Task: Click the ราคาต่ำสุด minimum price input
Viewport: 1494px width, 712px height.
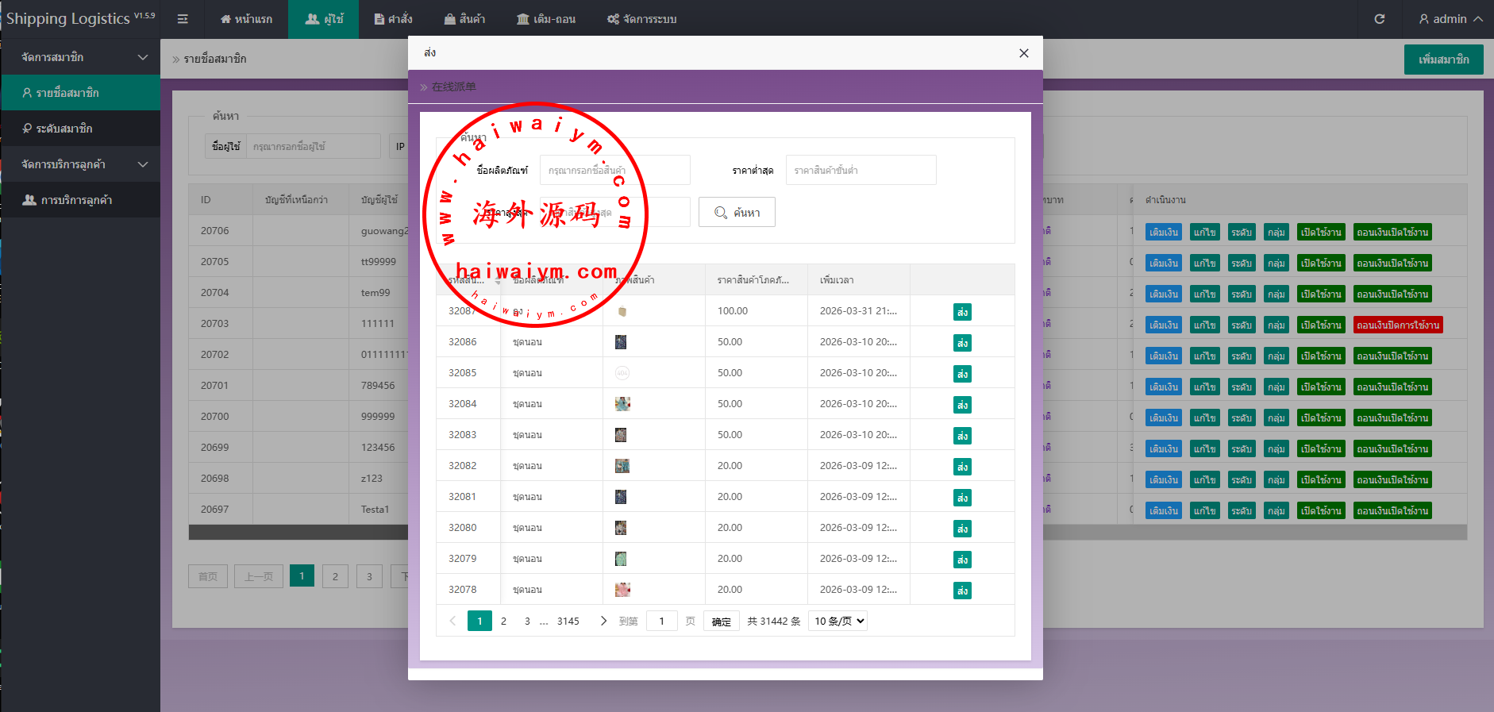Action: [x=861, y=170]
